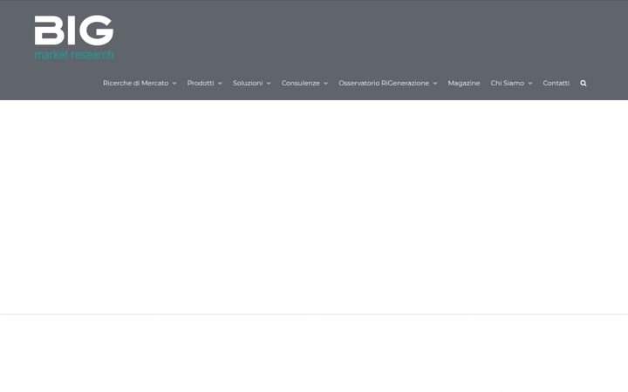
Task: Open the Consulenze menu
Action: click(x=300, y=84)
